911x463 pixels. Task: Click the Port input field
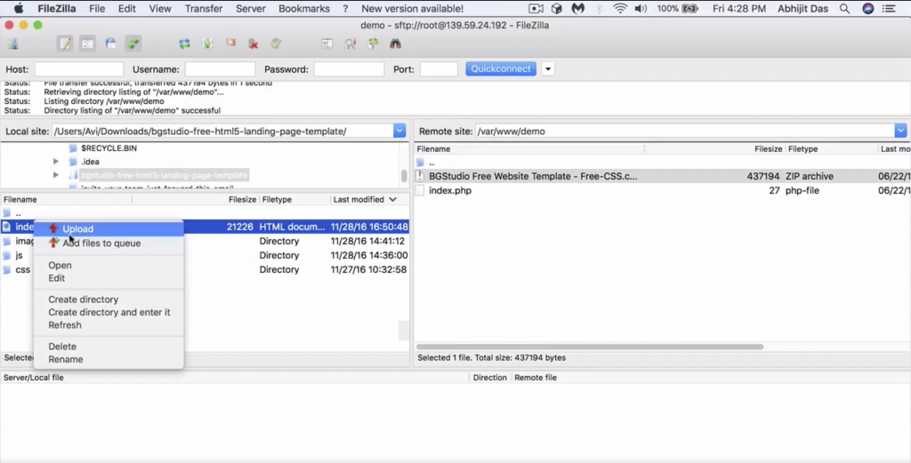pyautogui.click(x=439, y=69)
